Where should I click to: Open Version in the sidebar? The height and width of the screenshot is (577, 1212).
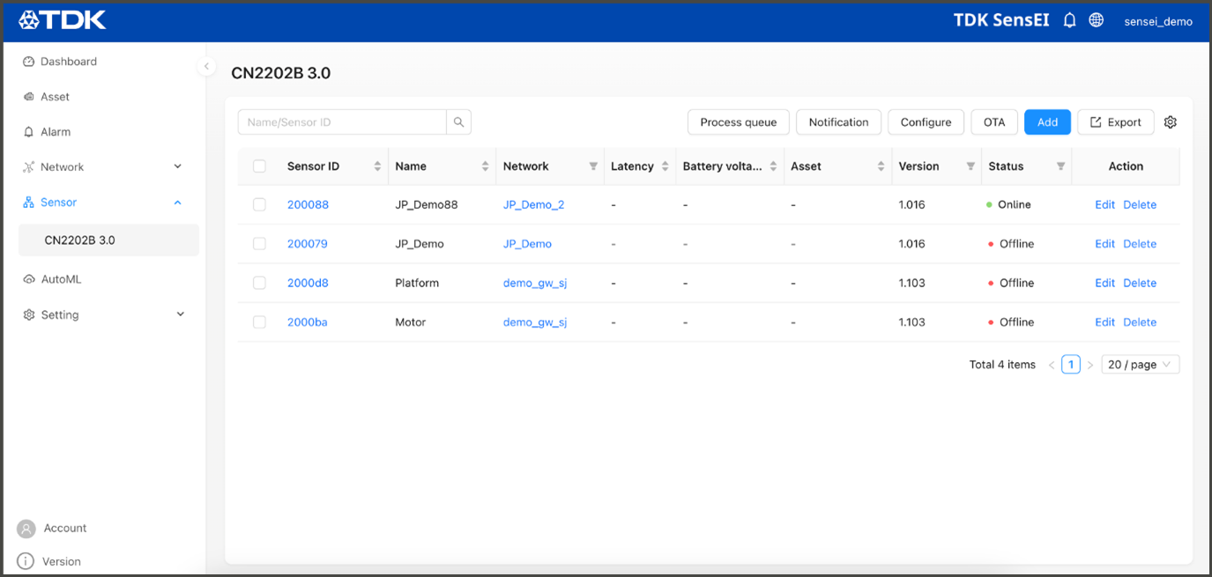click(x=62, y=561)
